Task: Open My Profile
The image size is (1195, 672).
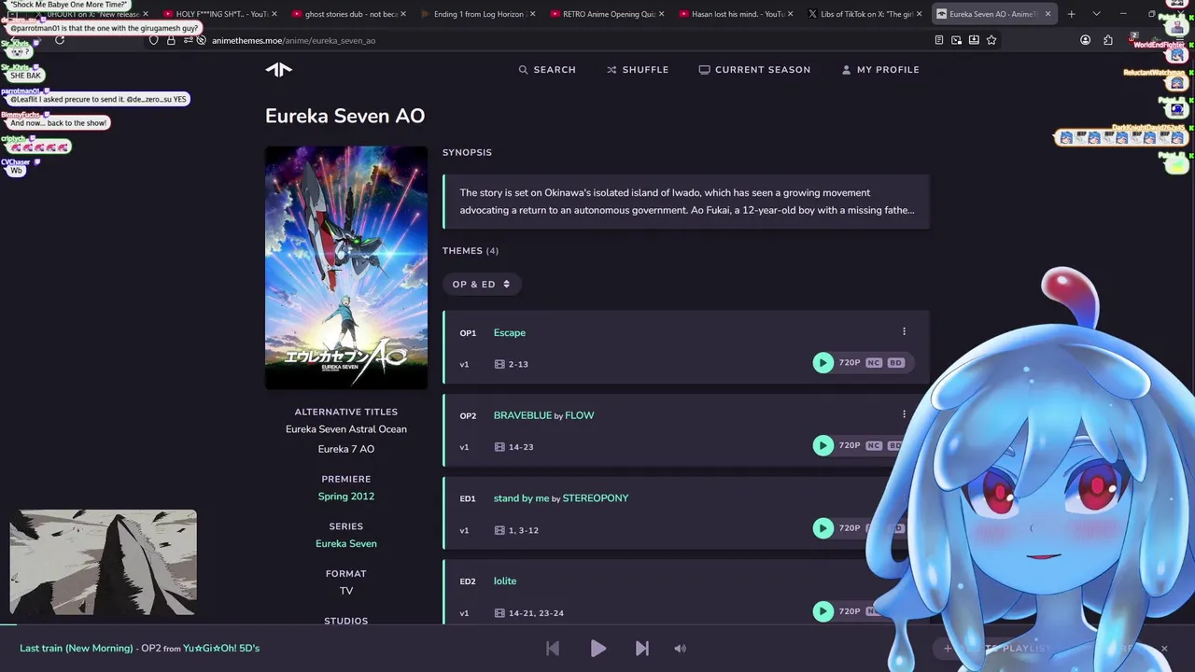Action: pos(880,70)
